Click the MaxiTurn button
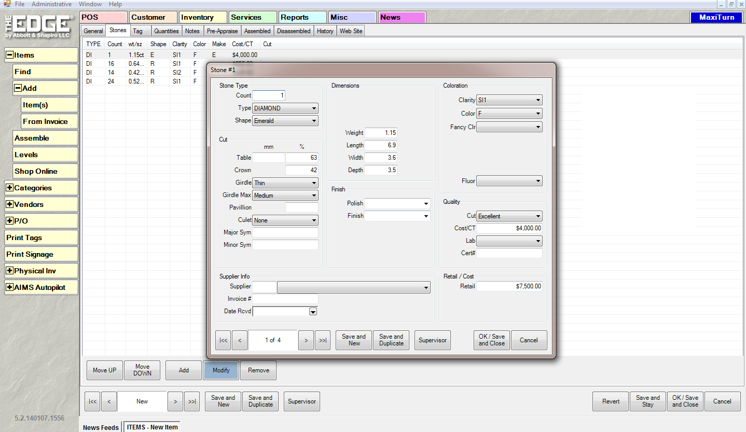 [716, 17]
